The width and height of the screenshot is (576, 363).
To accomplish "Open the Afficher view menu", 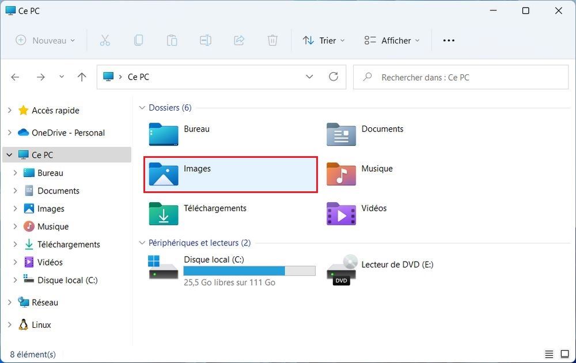I will click(x=392, y=40).
